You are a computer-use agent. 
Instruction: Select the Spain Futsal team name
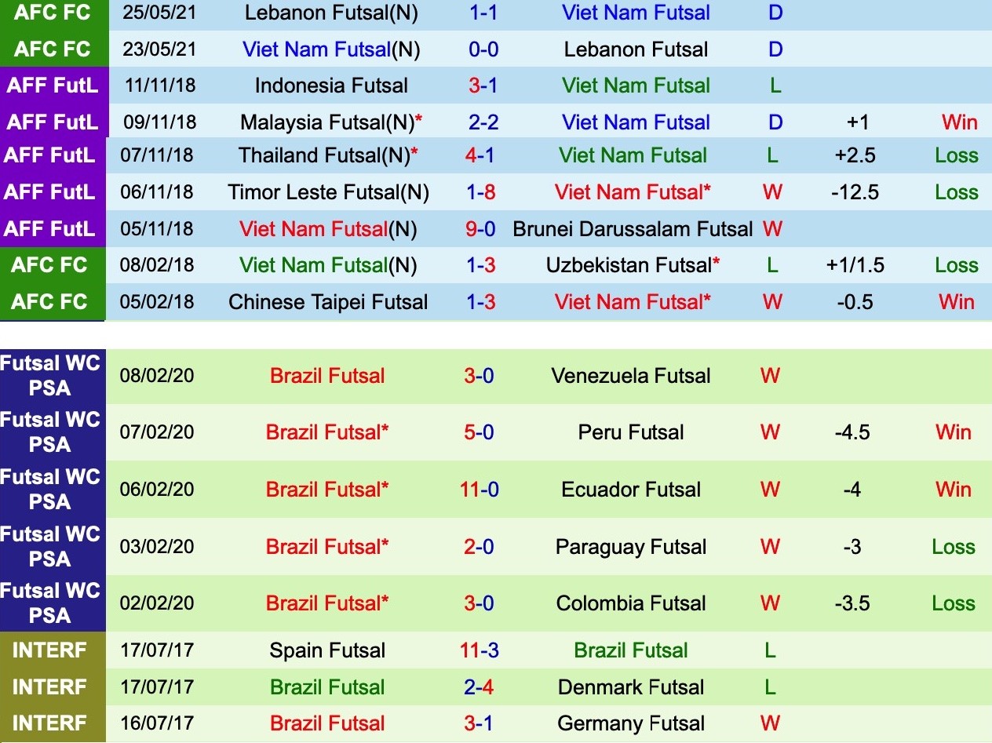[327, 650]
